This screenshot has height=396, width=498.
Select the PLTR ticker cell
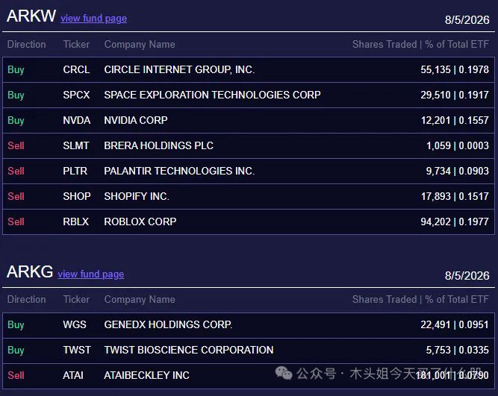(75, 171)
